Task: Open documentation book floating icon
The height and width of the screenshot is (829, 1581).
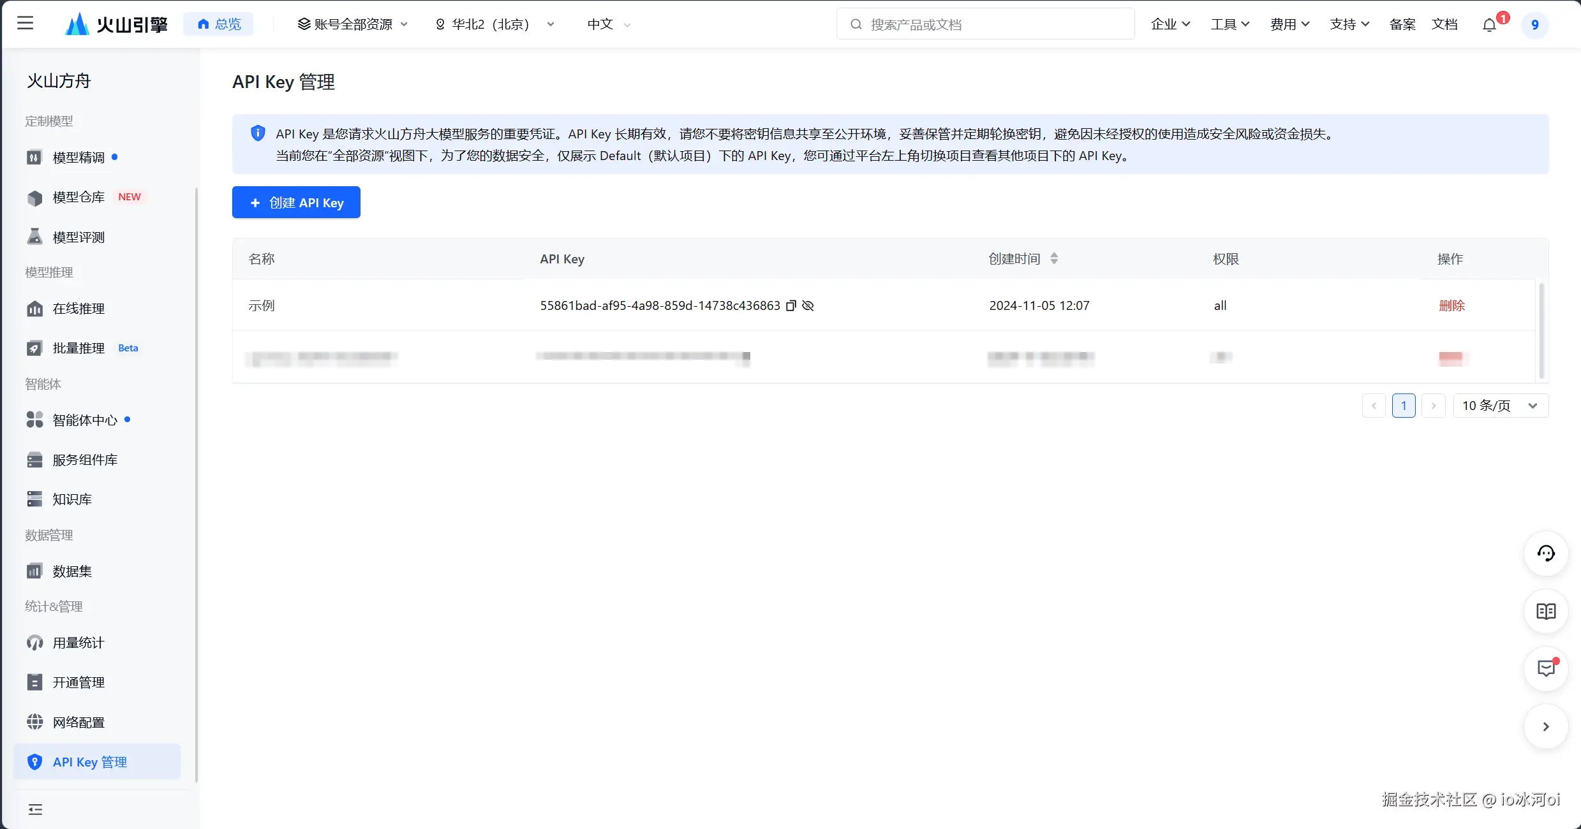Action: [1546, 612]
